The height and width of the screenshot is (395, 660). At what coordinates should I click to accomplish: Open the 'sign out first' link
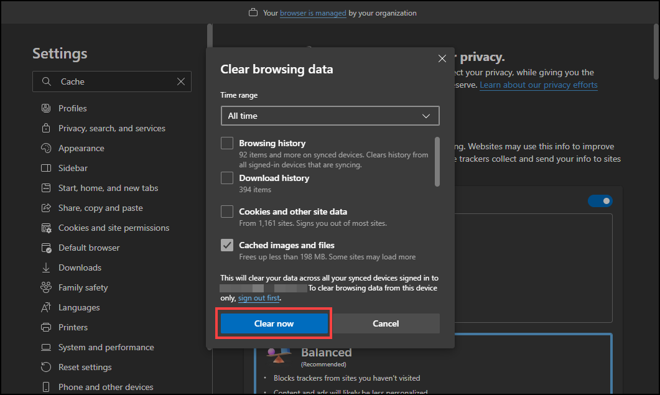point(259,299)
